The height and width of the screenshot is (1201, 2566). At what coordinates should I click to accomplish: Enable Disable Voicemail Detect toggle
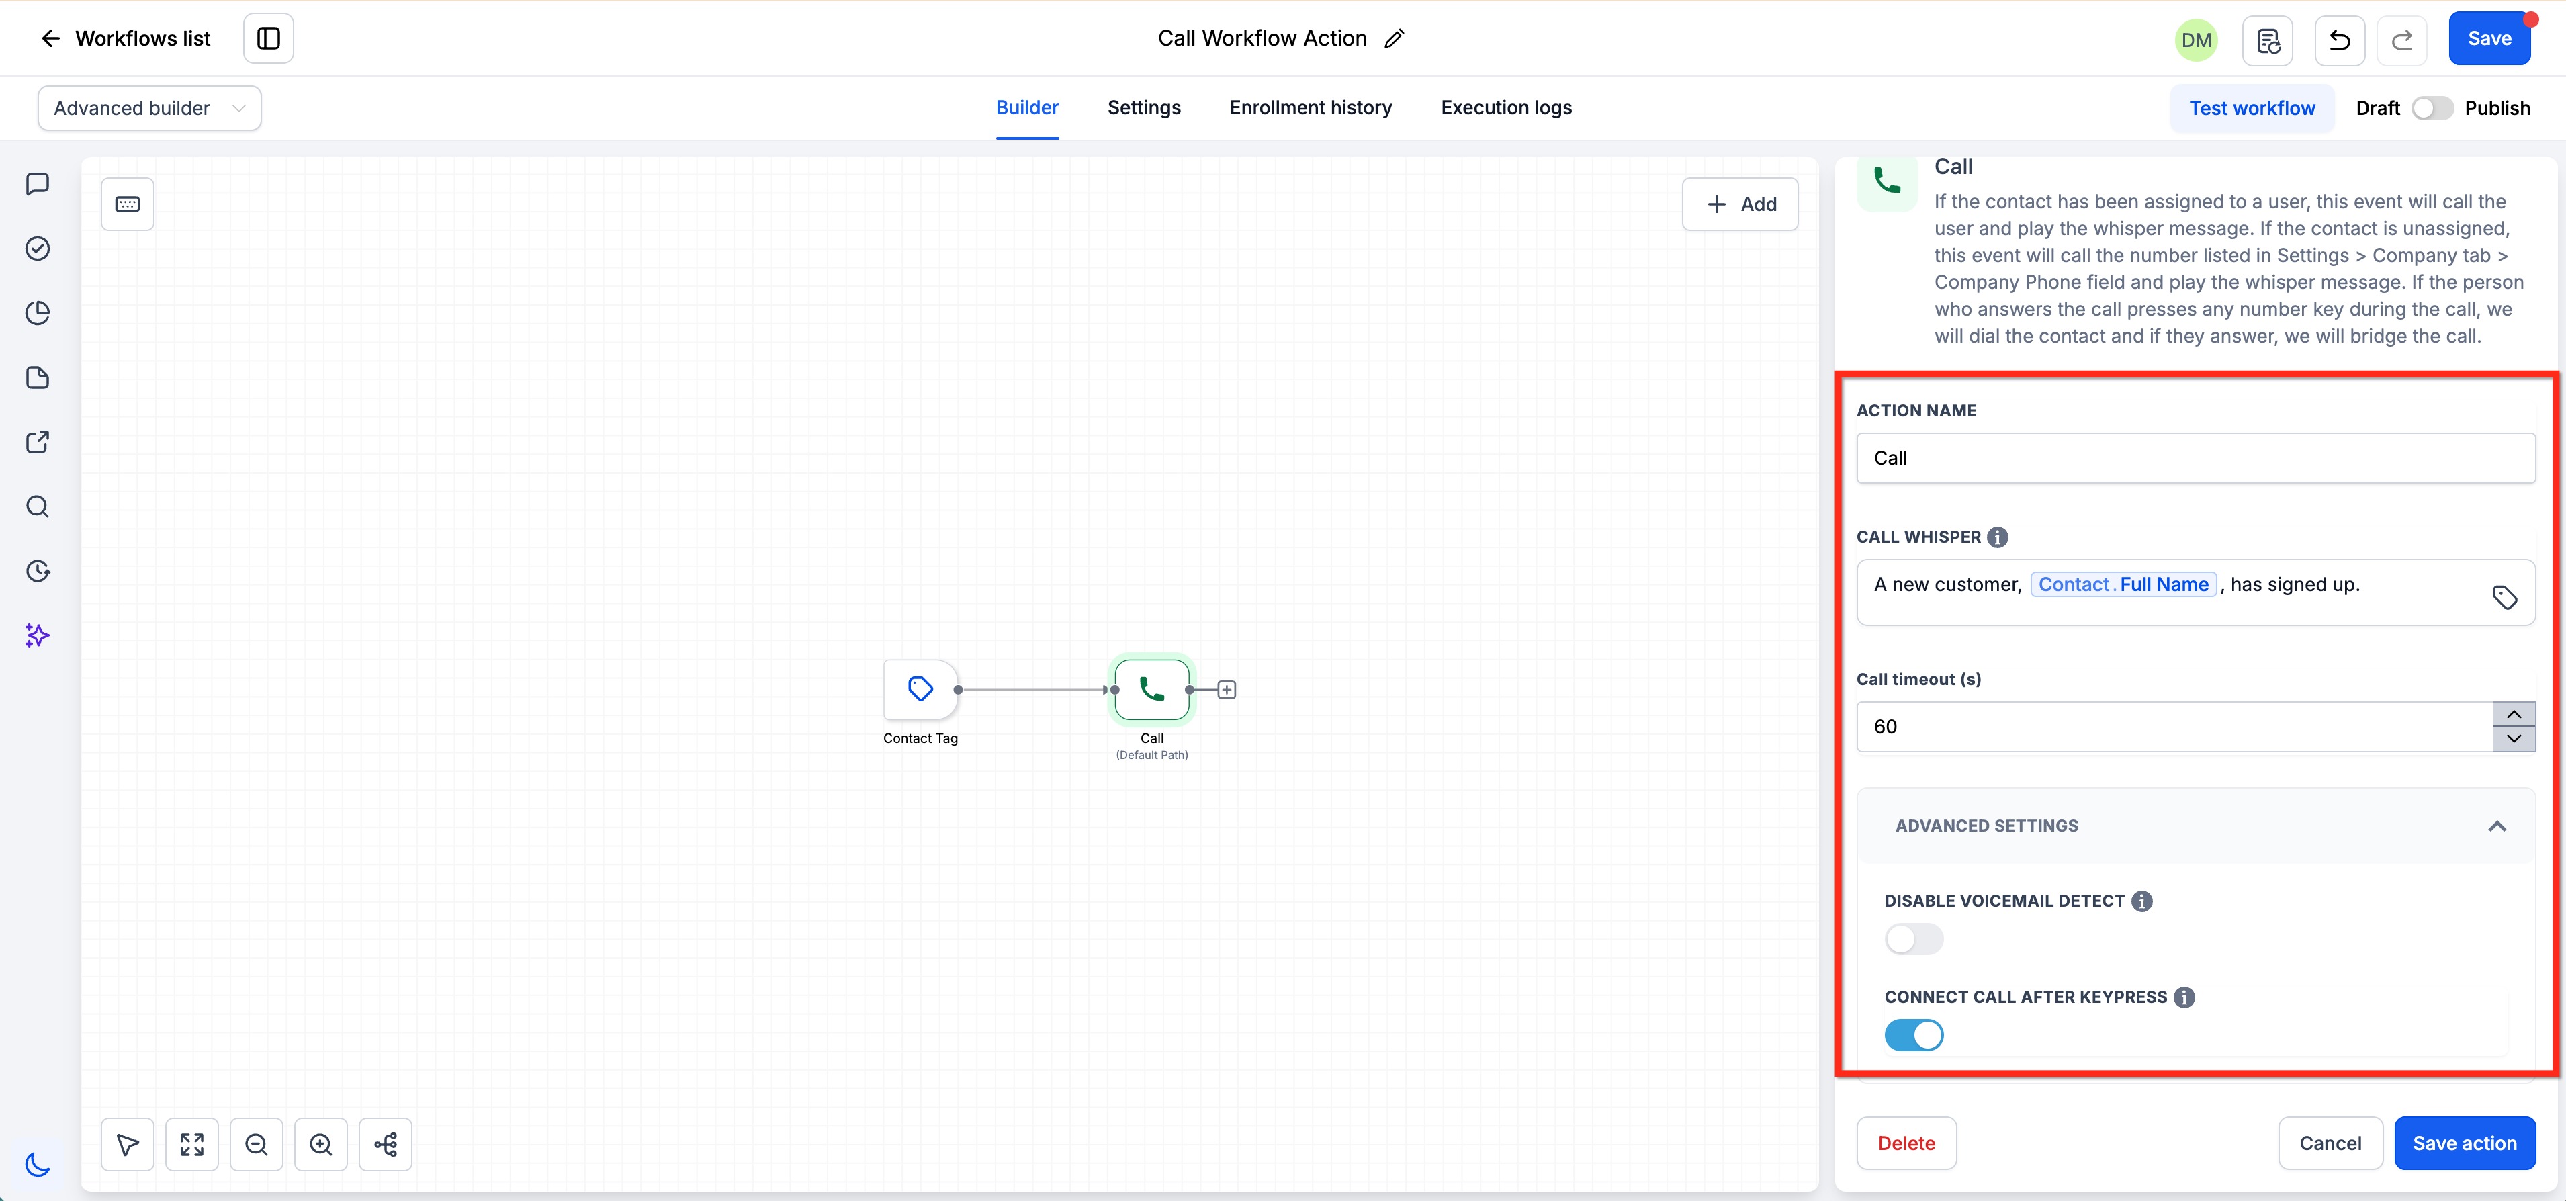1914,939
